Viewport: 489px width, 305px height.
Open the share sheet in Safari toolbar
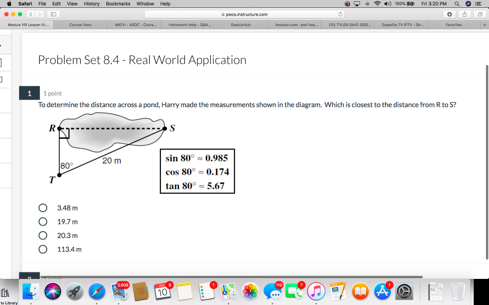[465, 14]
